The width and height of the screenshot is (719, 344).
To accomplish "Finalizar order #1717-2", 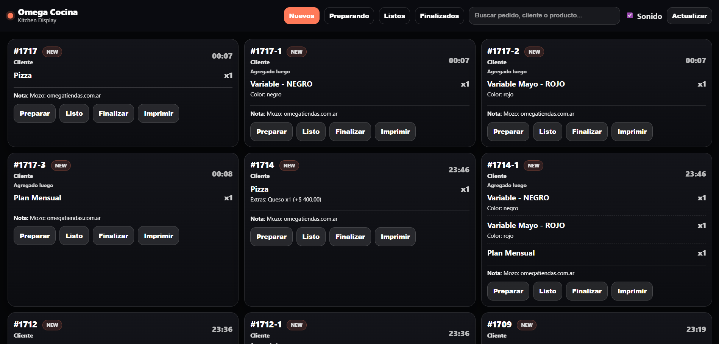I will [586, 132].
